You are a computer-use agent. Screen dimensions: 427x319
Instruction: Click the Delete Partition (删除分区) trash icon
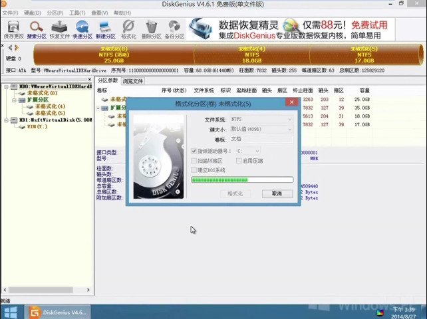152,29
